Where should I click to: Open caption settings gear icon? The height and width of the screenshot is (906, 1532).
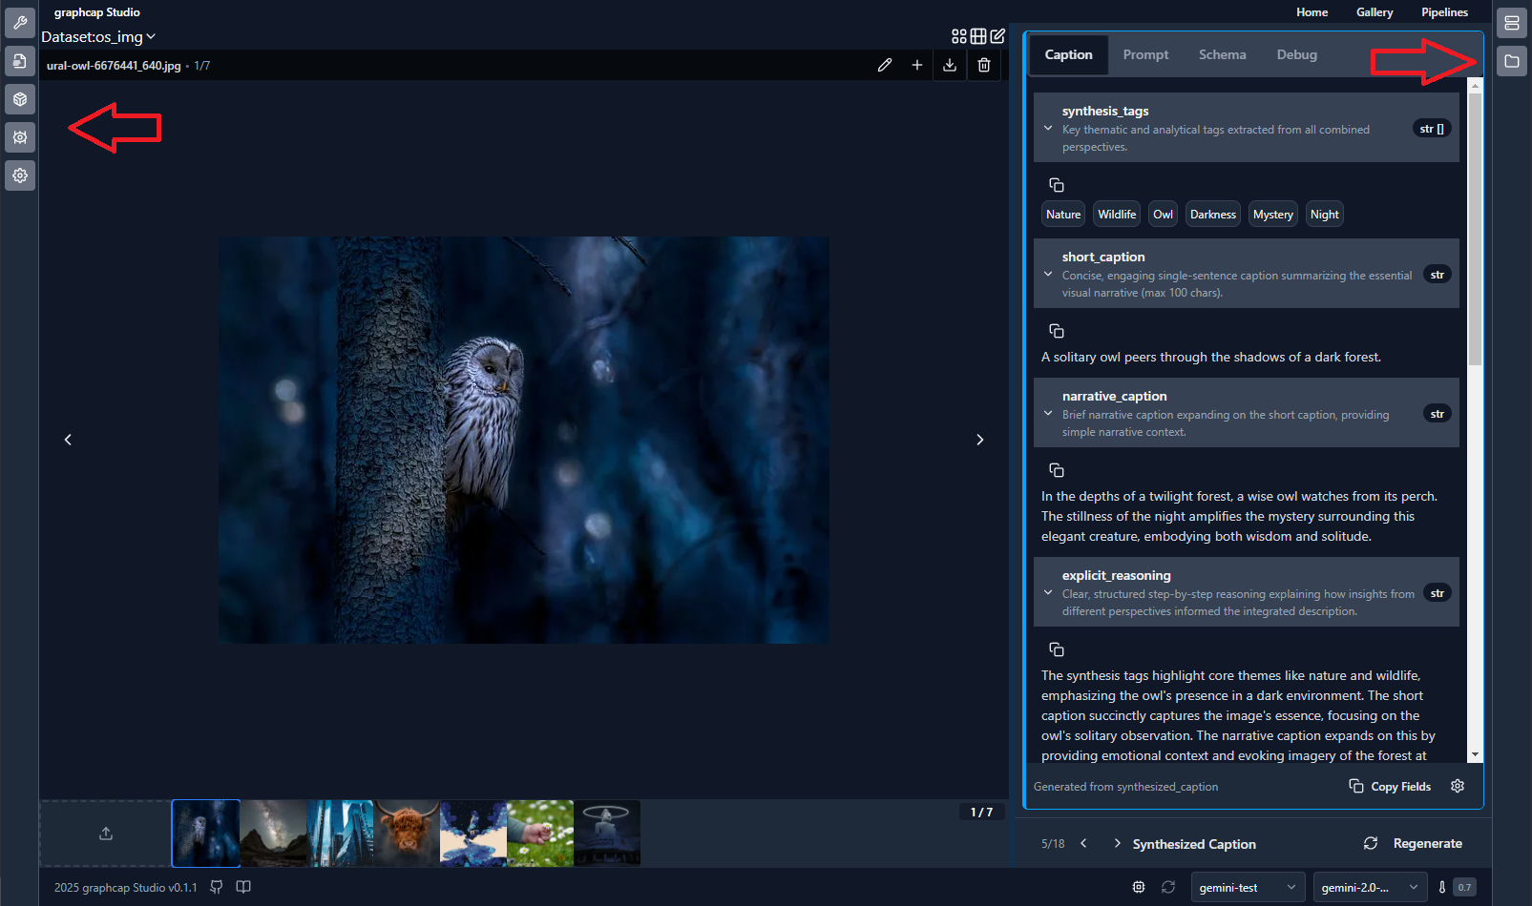tap(1458, 786)
